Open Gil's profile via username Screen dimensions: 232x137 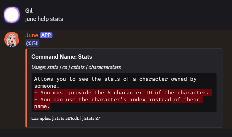point(29,11)
